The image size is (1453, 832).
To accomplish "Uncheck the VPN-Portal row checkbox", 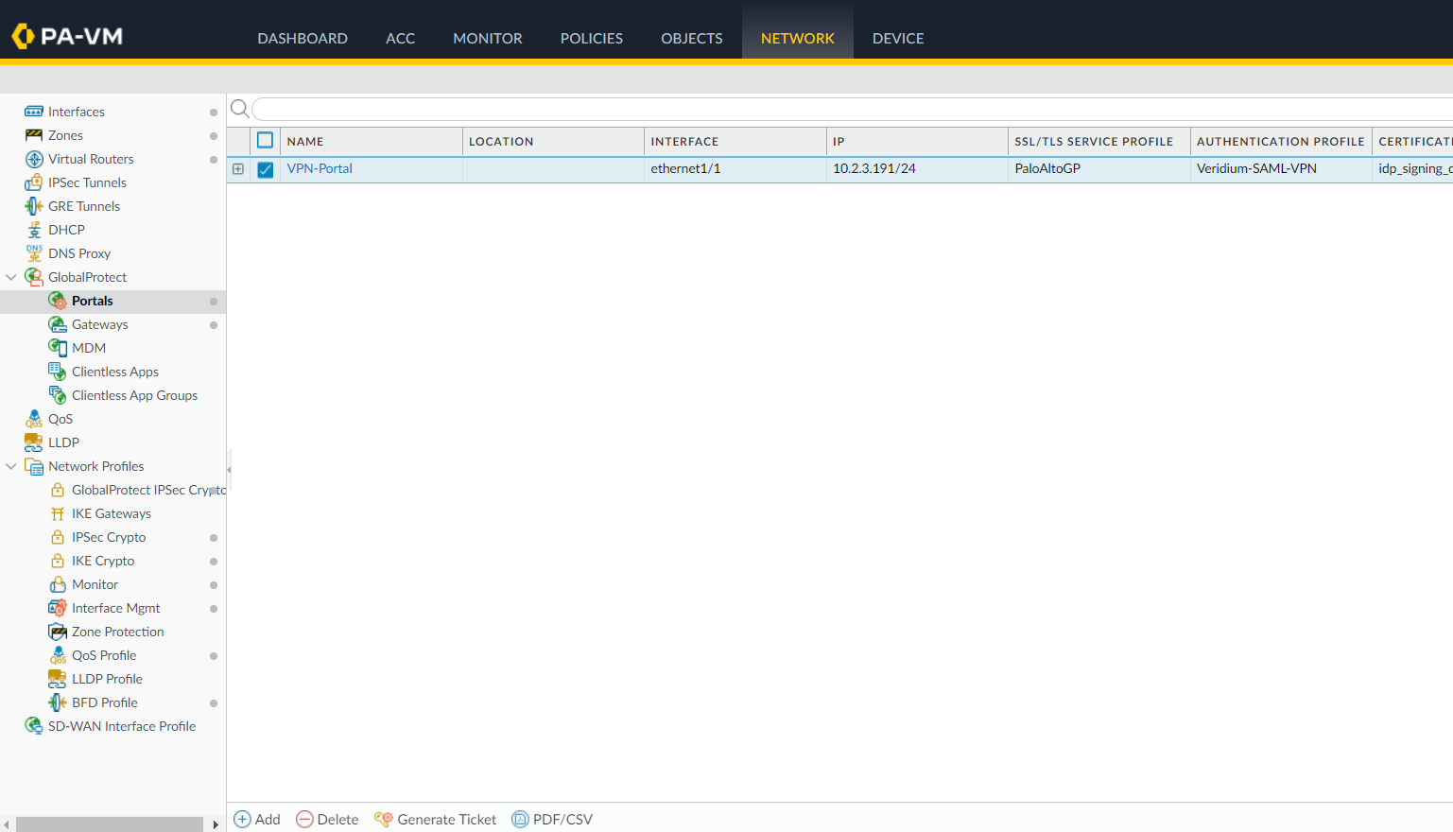I will point(266,169).
